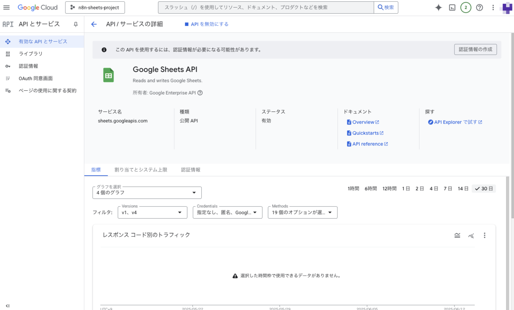Open the Methods filter dropdown
The width and height of the screenshot is (514, 310).
(x=302, y=212)
